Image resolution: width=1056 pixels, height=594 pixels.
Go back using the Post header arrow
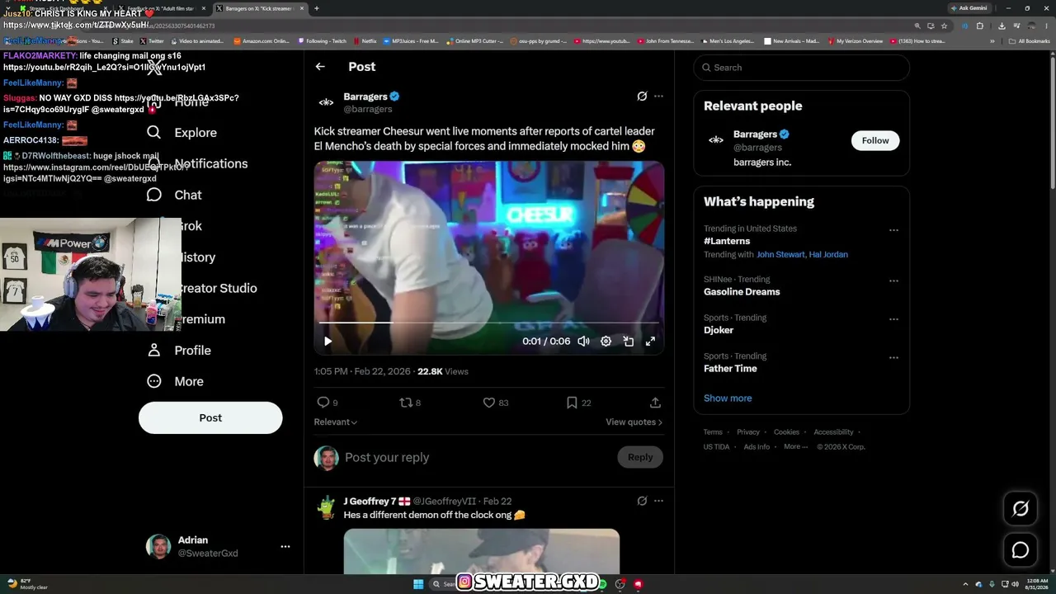click(320, 67)
